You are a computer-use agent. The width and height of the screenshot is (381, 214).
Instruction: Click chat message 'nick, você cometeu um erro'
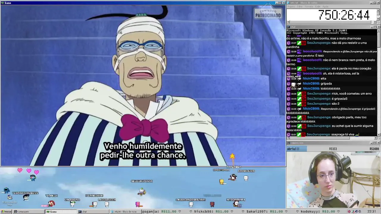[352, 94]
